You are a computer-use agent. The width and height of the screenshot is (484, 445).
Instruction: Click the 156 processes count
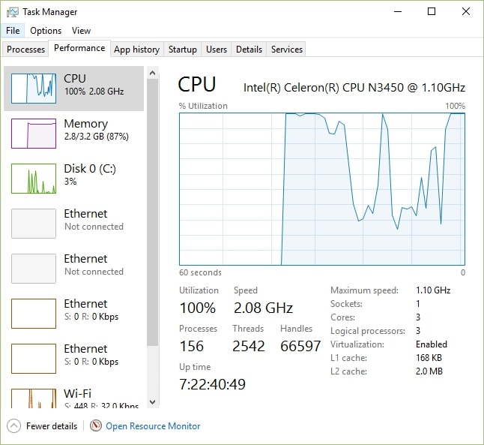coord(191,346)
